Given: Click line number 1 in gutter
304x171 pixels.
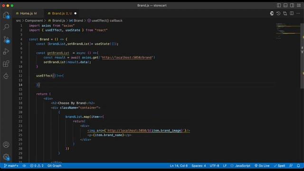Looking at the screenshot, I should tap(21, 26).
